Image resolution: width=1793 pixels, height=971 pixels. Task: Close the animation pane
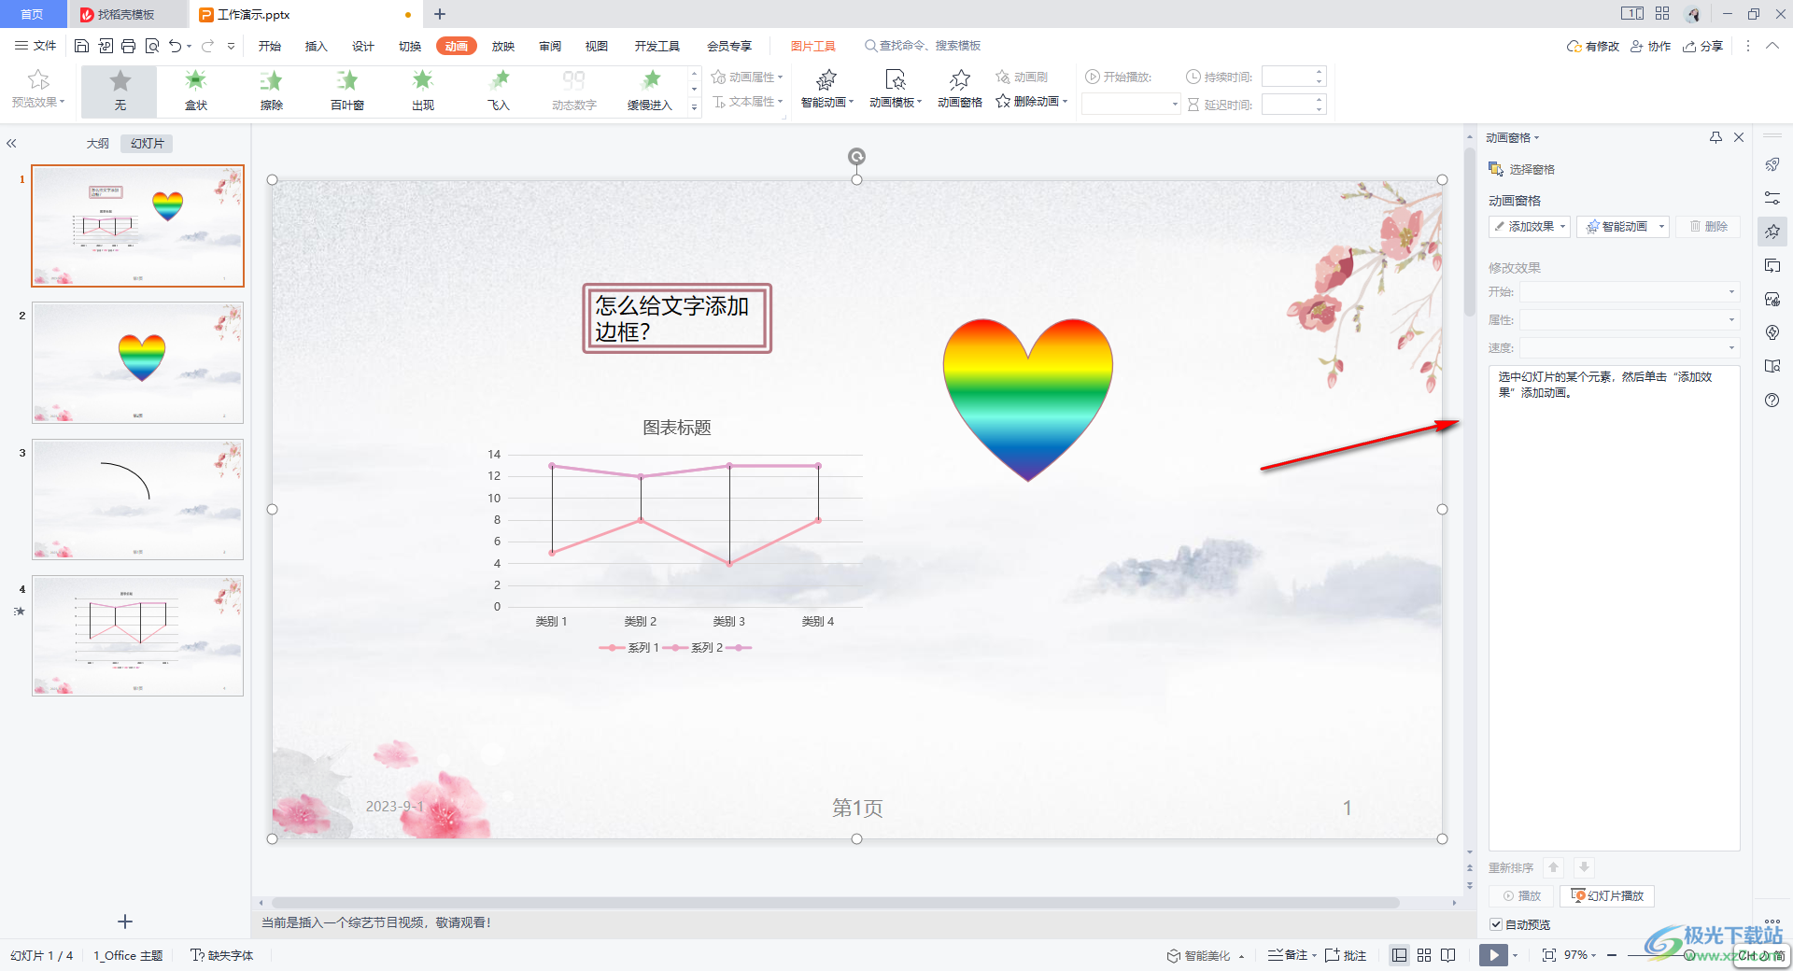coord(1739,137)
